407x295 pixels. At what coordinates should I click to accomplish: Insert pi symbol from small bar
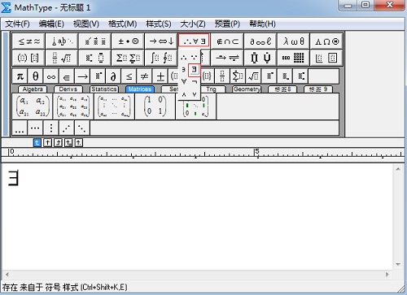tap(20, 76)
